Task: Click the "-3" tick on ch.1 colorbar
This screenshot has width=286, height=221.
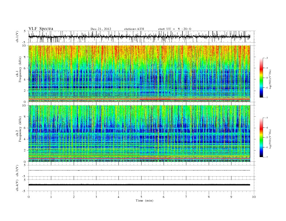Action: (266, 58)
